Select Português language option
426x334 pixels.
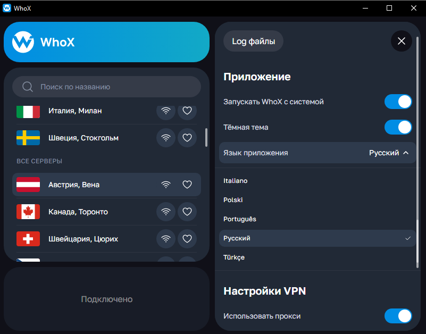pos(318,219)
